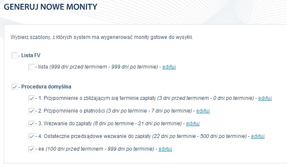Viewport: 287px width, 168px height.
Task: Click the Przypomnienie o płatności label text
Action: coord(74,111)
